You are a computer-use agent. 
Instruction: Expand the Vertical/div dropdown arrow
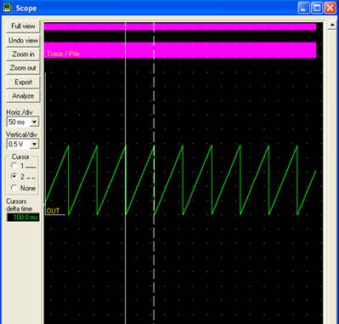click(x=35, y=145)
